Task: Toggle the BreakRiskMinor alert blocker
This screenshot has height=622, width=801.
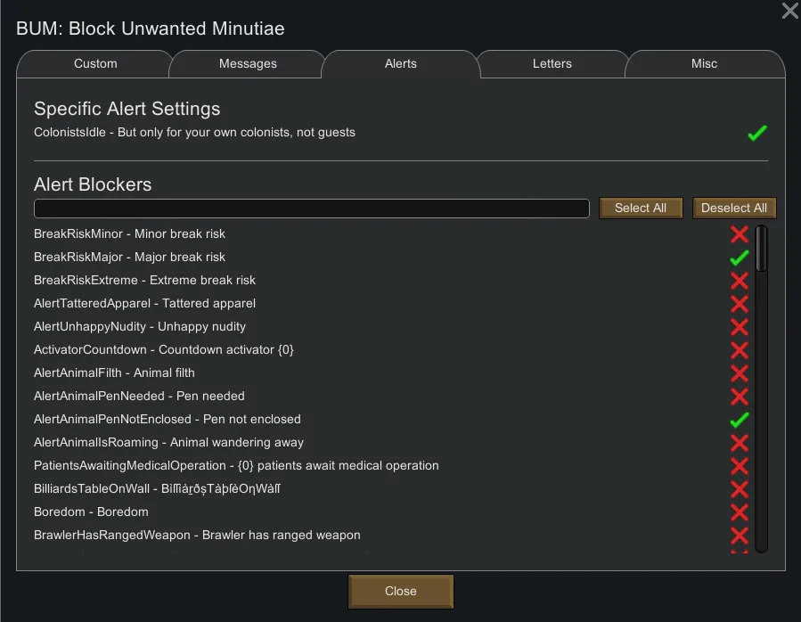Action: coord(739,234)
